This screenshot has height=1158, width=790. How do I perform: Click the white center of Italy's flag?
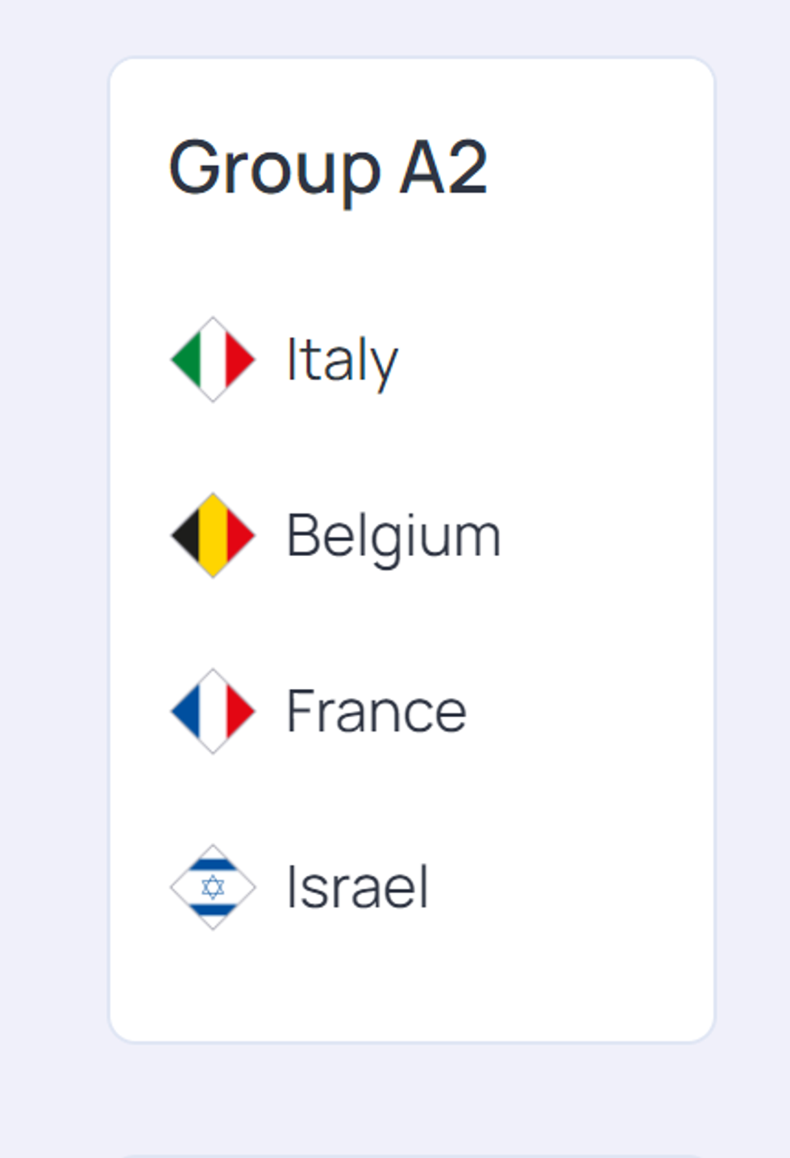(213, 359)
